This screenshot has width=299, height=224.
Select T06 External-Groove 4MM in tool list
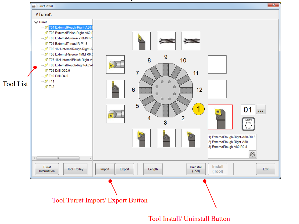(71, 54)
